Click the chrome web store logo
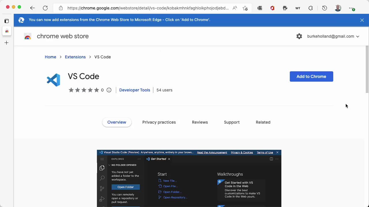This screenshot has height=207, width=369. point(27,36)
